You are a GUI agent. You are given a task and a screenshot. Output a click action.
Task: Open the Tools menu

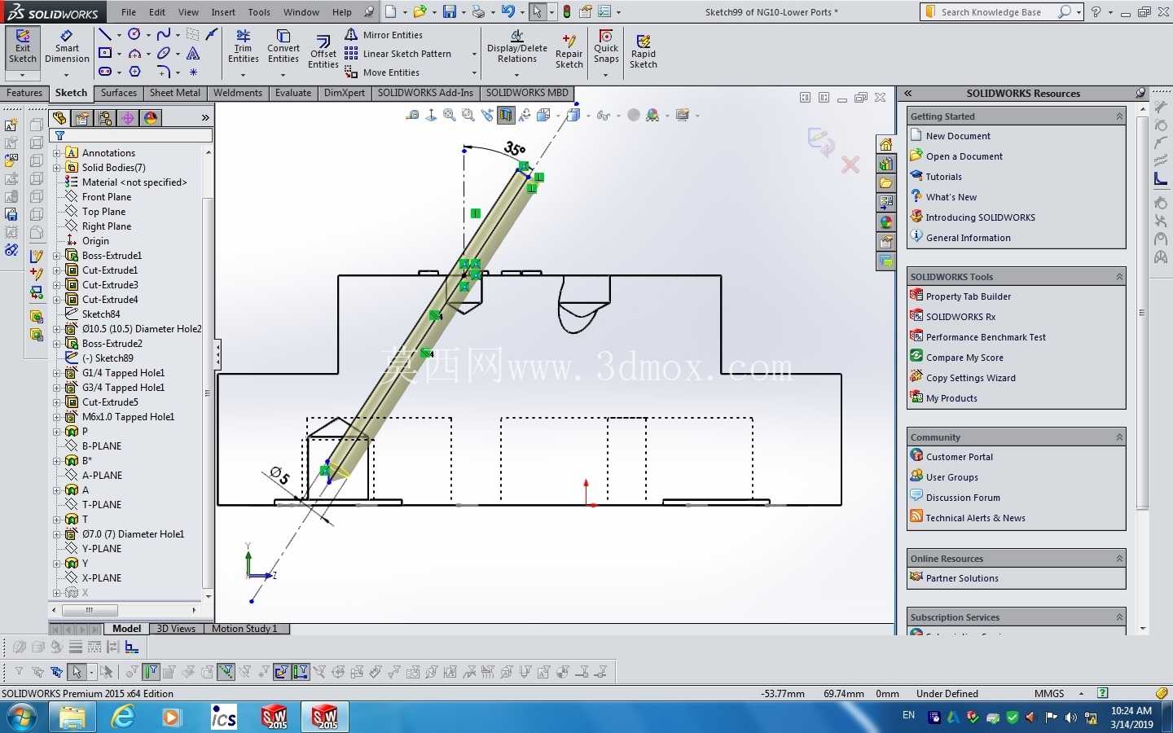click(x=259, y=12)
